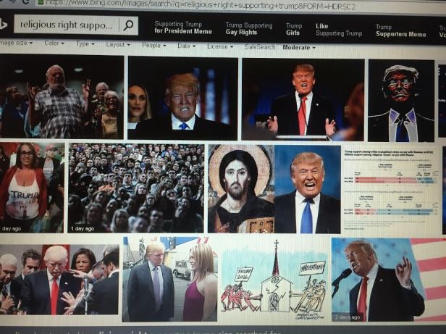Open the License filter dropdown
Image resolution: width=446 pixels, height=334 pixels.
pos(220,46)
